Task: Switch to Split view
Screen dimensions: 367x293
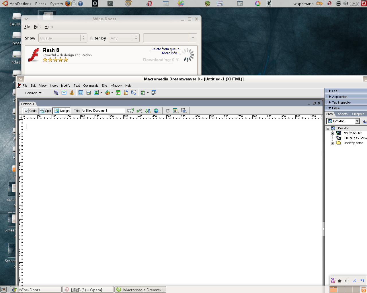Action: [45, 111]
